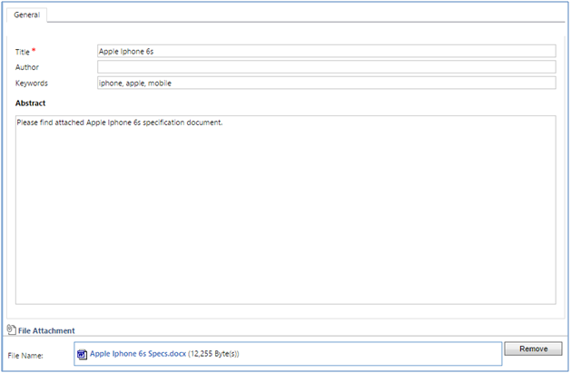Screen dimensions: 571x373
Task: Place cursor in the Abstract text area
Action: coord(285,210)
